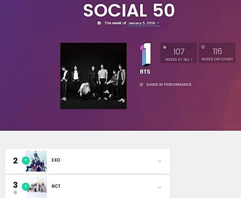Open the week date dropdown arrow
Screen dimensions: 241x198
(x=158, y=23)
